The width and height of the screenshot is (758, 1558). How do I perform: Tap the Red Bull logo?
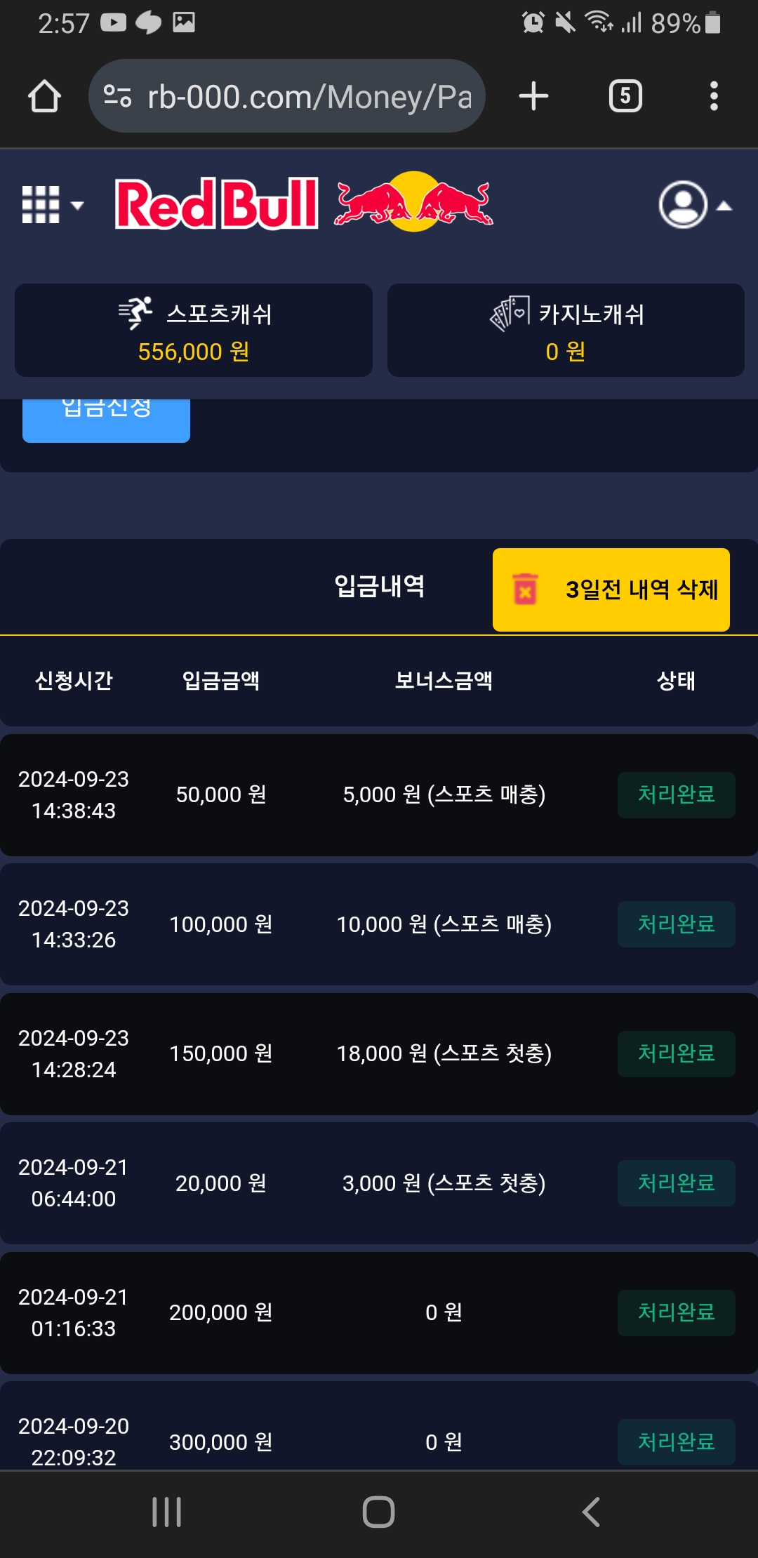[305, 203]
